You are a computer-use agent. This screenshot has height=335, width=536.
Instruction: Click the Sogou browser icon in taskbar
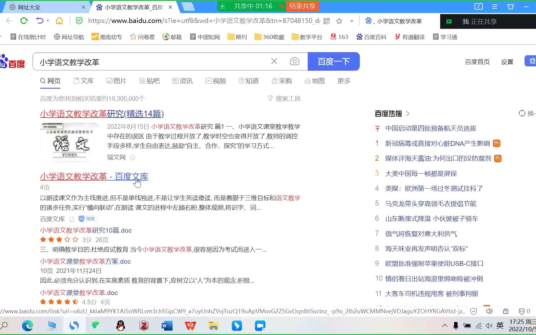click(x=74, y=326)
